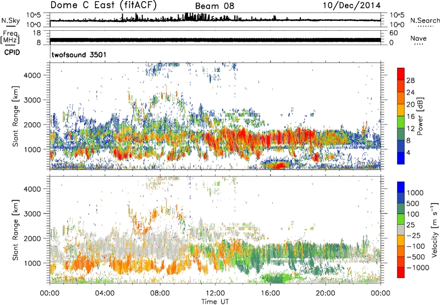Click the 'Nave' legend label
Image resolution: width=440 pixels, height=305 pixels.
(419, 38)
